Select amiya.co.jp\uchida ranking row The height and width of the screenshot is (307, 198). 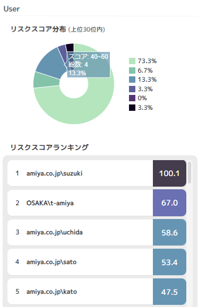pos(97,232)
